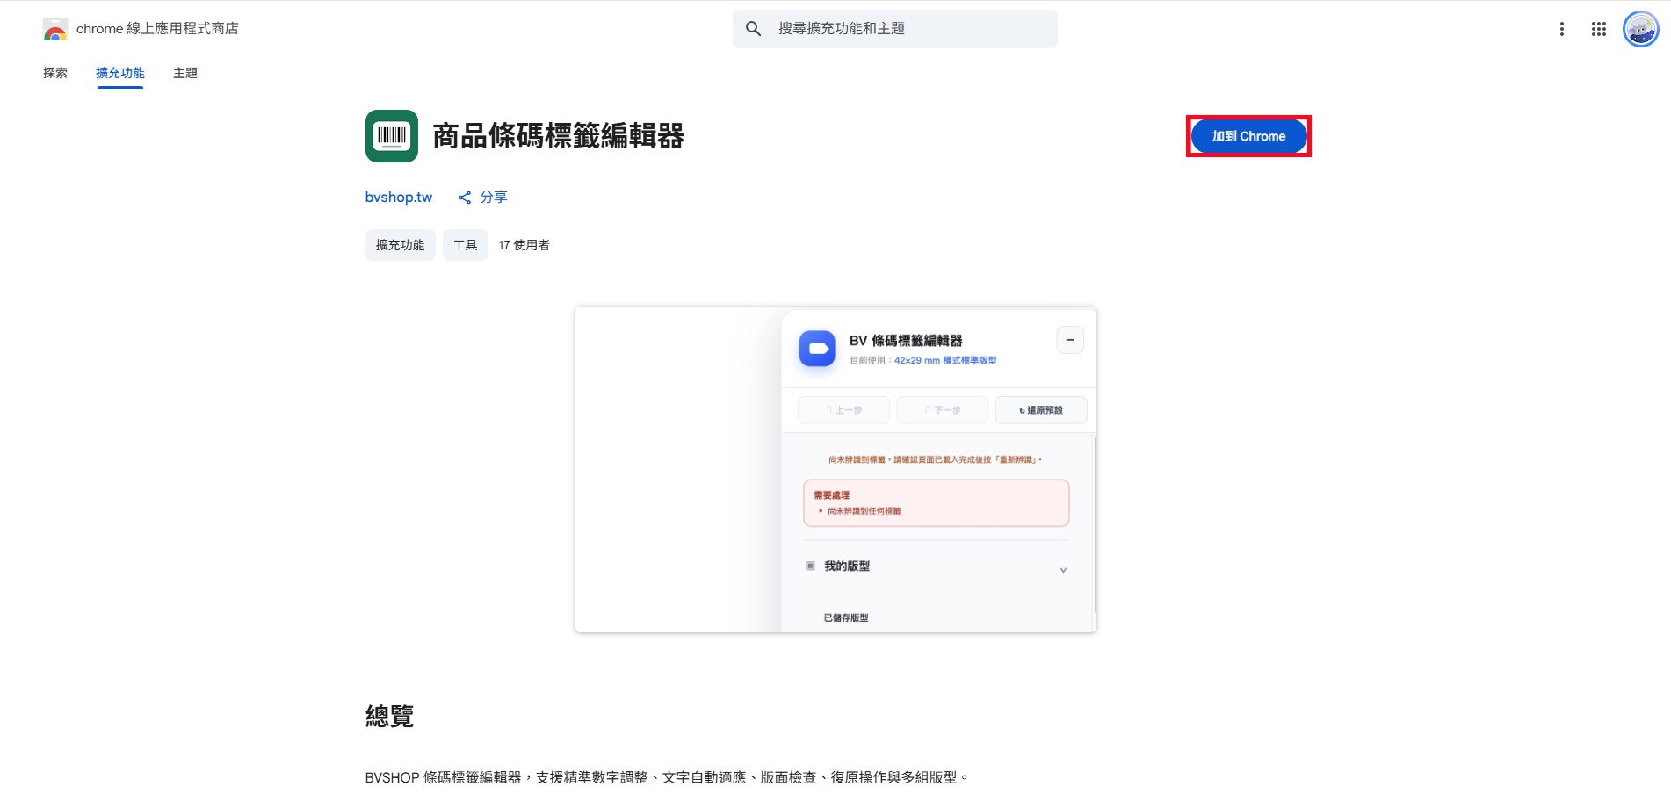The height and width of the screenshot is (801, 1671).
Task: Click the 工具 category chip
Action: [x=466, y=245]
